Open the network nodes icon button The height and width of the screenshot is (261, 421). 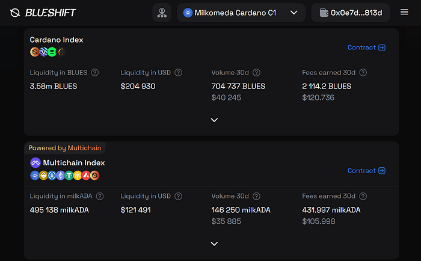[x=162, y=13]
